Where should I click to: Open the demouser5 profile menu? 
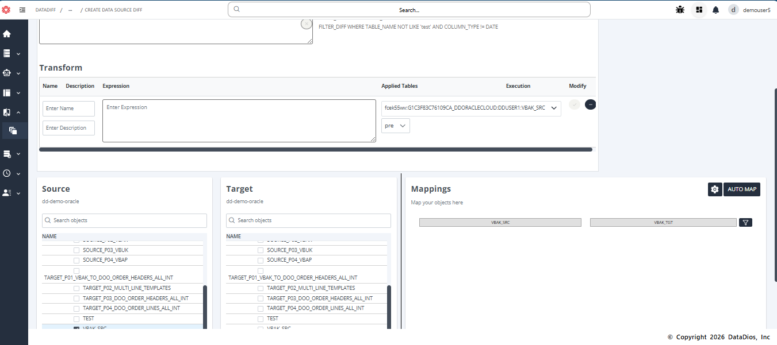pyautogui.click(x=749, y=10)
